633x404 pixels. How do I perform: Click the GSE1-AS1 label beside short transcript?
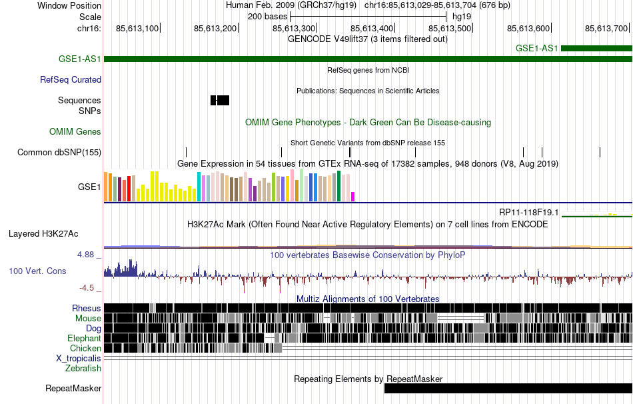point(536,49)
